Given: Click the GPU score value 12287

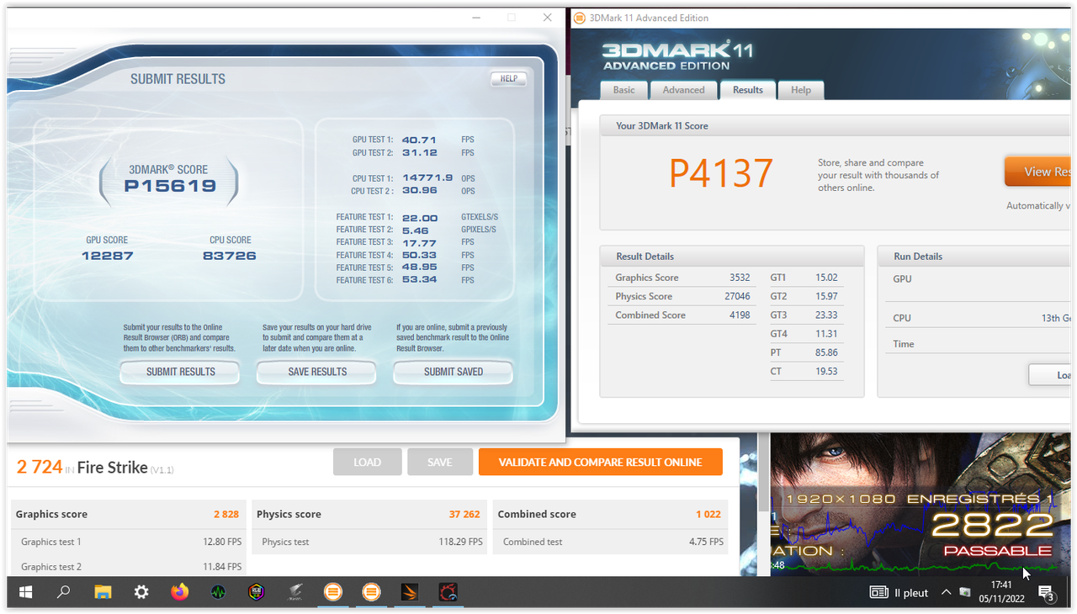Looking at the screenshot, I should pyautogui.click(x=108, y=256).
